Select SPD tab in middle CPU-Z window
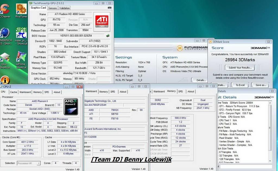The height and width of the screenshot is (171, 278). click(x=113, y=92)
